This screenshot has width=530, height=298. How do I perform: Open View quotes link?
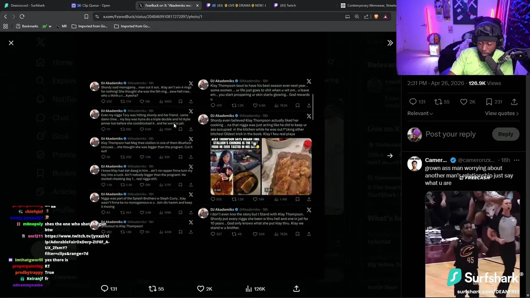pos(502,113)
